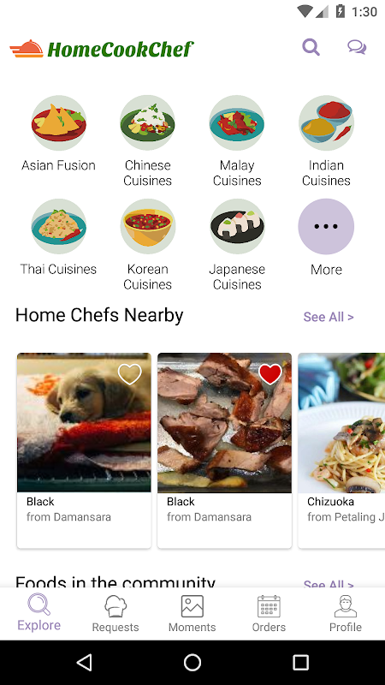
Task: Choose the Korean Cuisines bowl icon
Action: (147, 226)
